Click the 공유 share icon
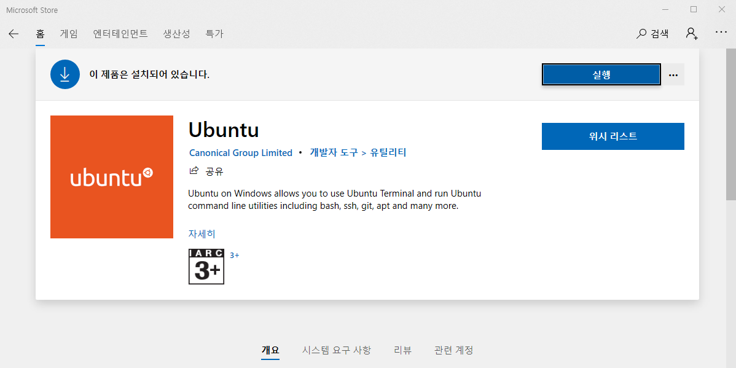 (x=194, y=170)
